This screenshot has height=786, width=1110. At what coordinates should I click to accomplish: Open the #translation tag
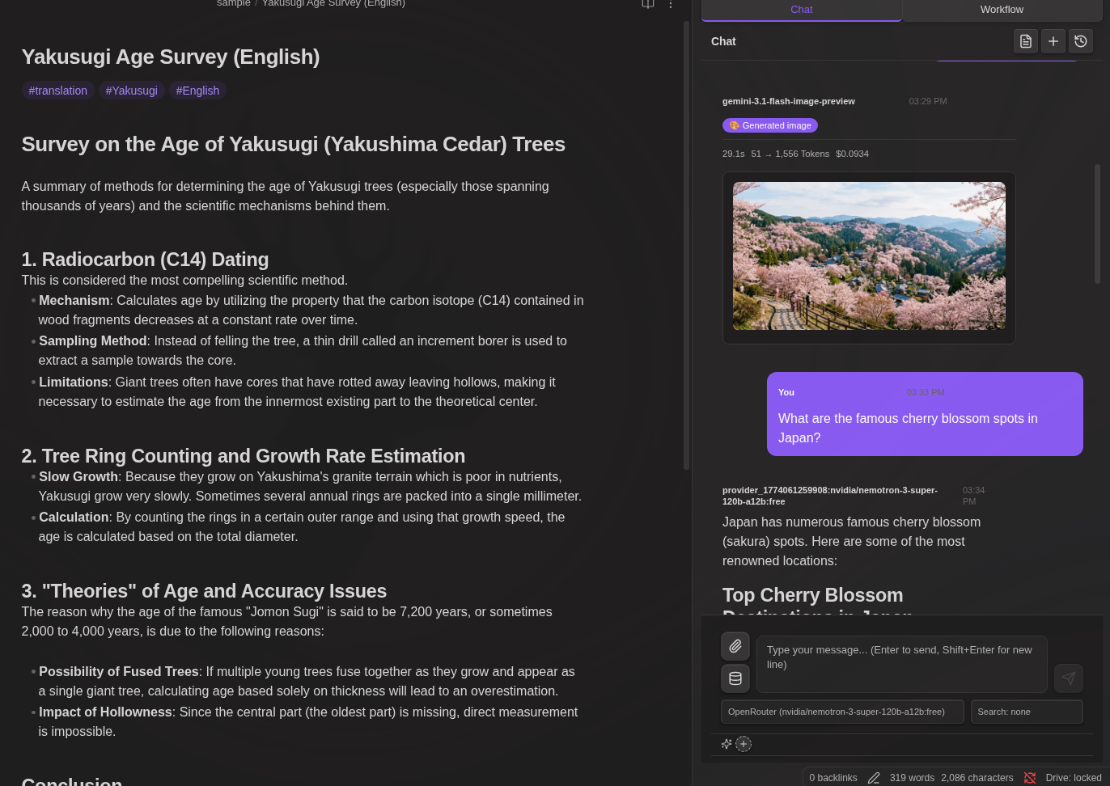[x=57, y=91]
